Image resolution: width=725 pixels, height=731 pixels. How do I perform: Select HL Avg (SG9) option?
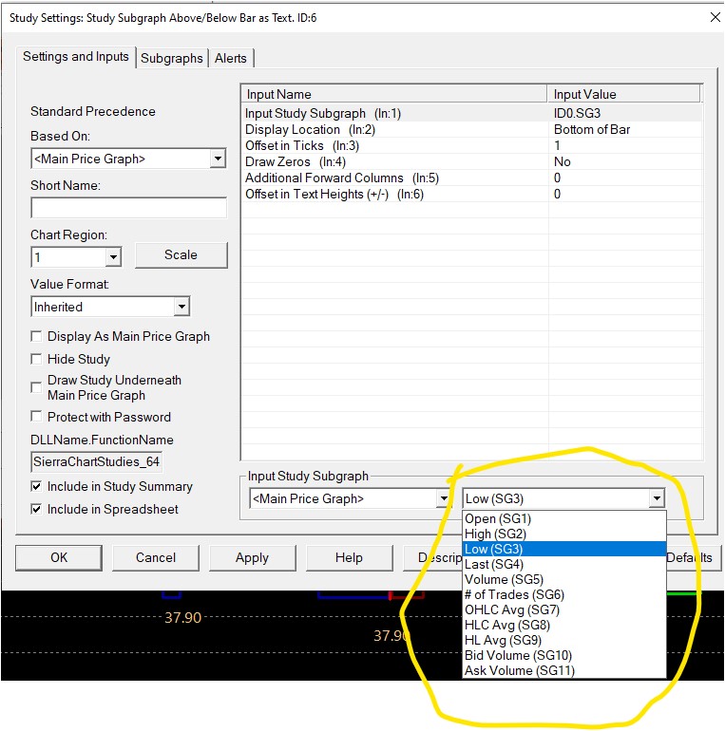coord(564,640)
